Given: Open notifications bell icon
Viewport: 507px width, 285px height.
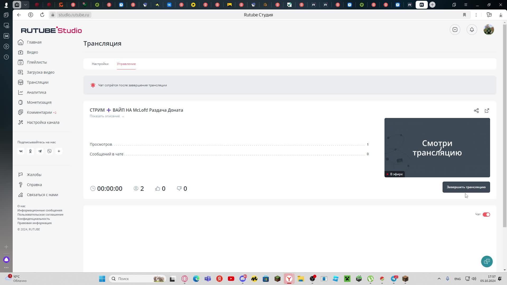Looking at the screenshot, I should [472, 30].
